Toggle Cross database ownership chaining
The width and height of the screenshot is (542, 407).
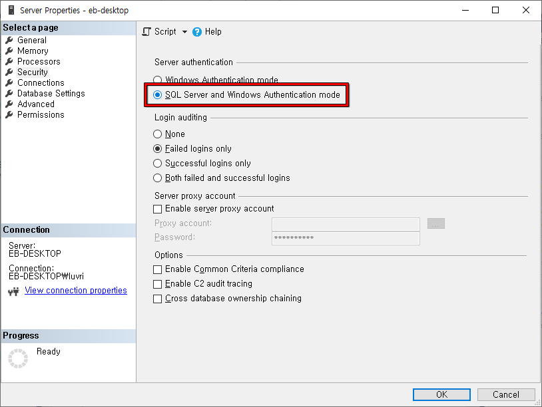[157, 299]
